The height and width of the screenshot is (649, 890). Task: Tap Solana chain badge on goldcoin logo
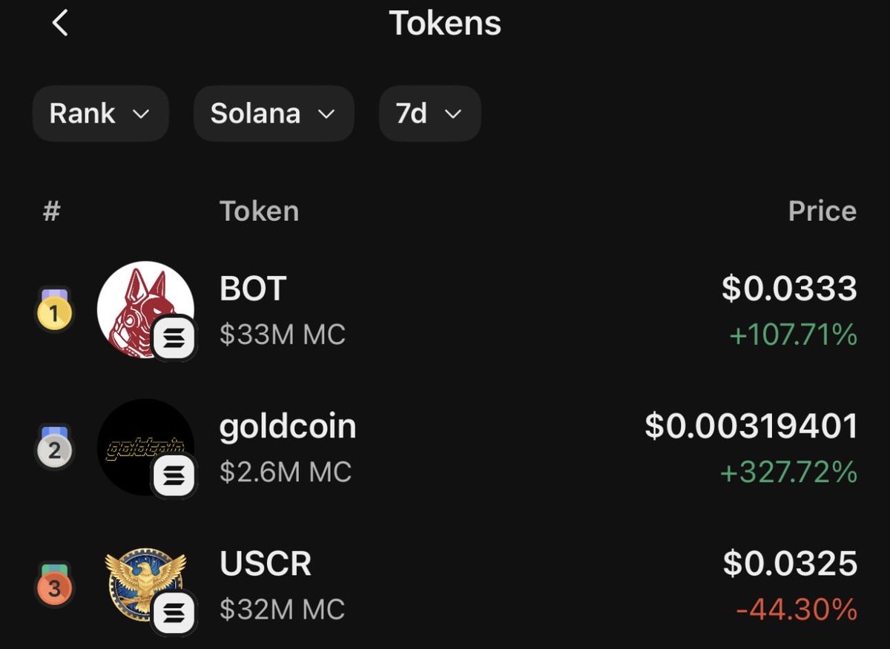174,475
